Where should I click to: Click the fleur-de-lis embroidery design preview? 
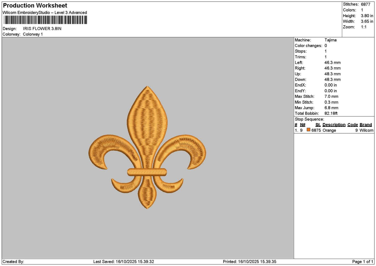pyautogui.click(x=147, y=147)
